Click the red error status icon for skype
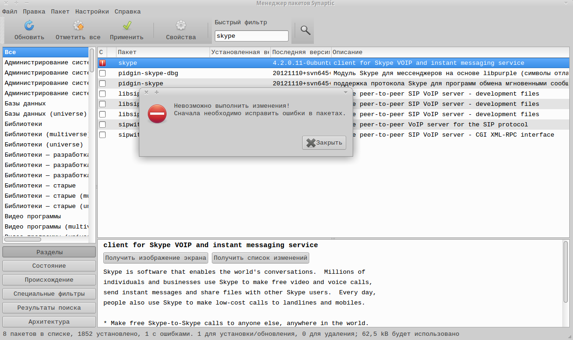 pos(102,63)
